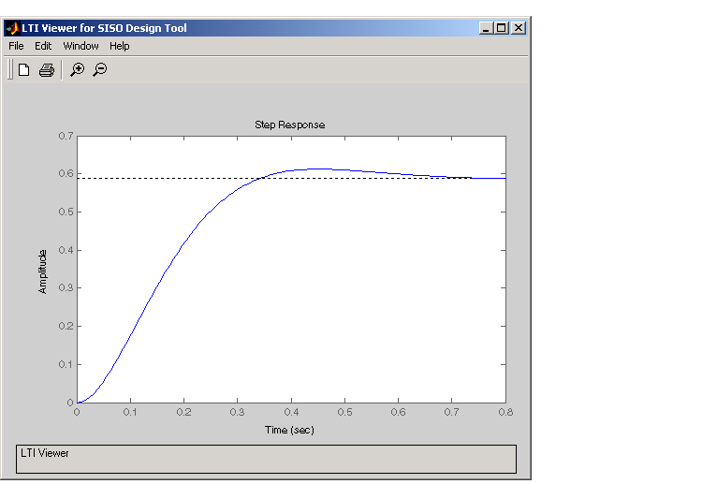Open the File menu
This screenshot has height=484, width=702.
click(16, 46)
